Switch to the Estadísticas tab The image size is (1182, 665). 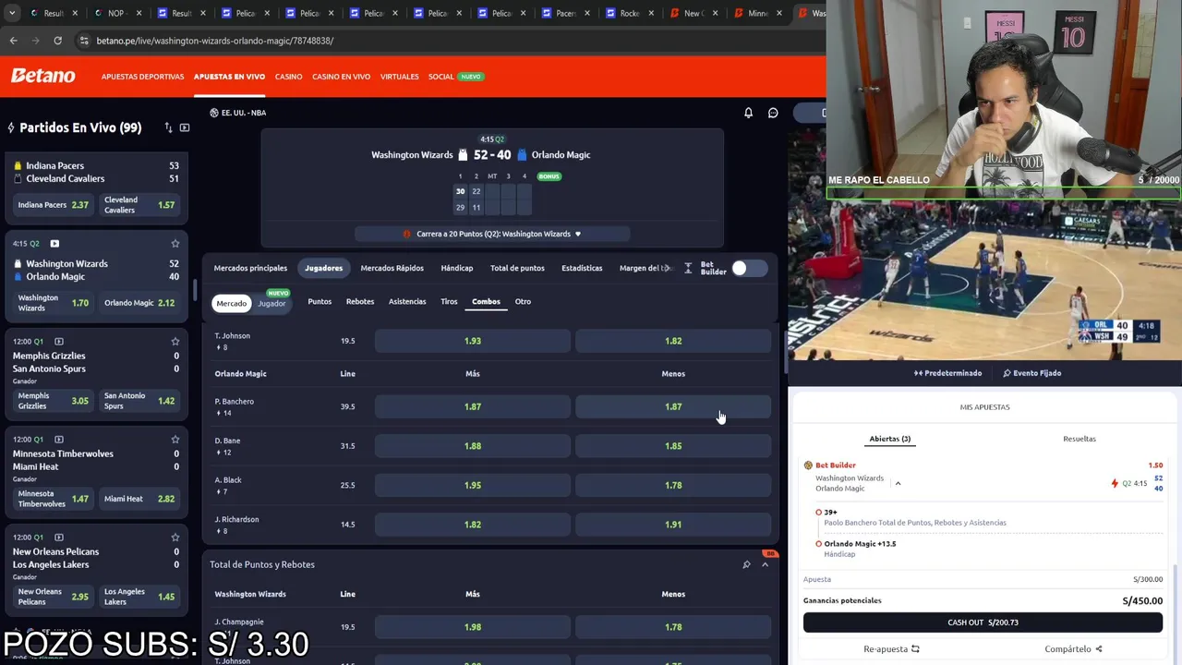(x=582, y=268)
